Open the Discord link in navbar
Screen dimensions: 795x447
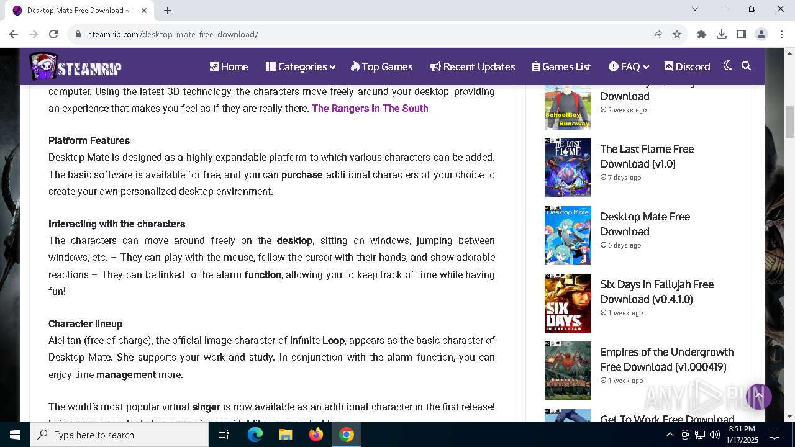pyautogui.click(x=687, y=66)
